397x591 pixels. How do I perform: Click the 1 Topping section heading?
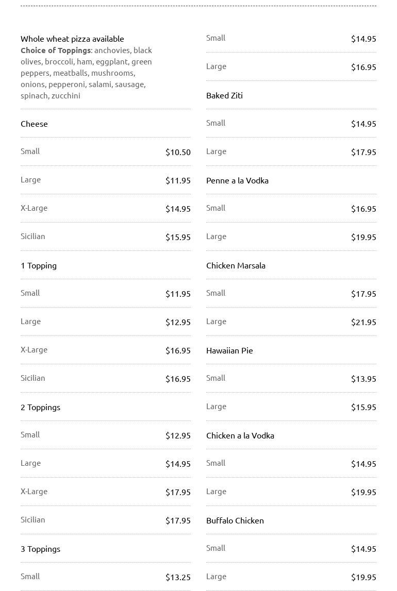point(39,265)
